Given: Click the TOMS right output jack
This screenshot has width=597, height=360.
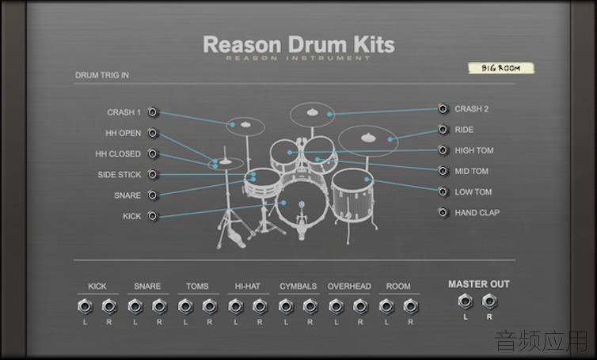Looking at the screenshot, I should pos(210,306).
